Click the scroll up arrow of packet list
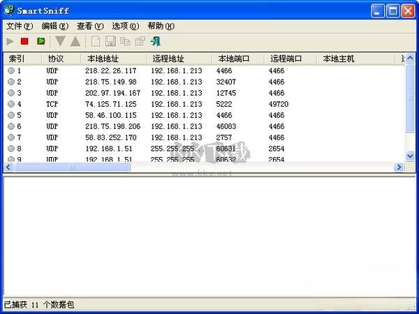 (x=410, y=58)
